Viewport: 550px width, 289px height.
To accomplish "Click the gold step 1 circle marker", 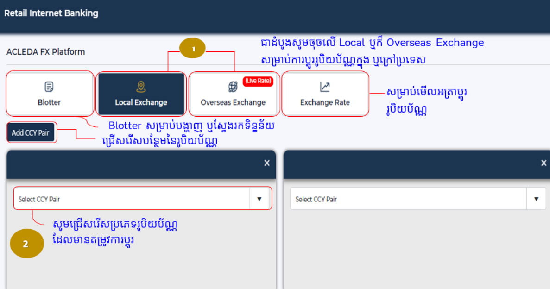I will coord(192,48).
